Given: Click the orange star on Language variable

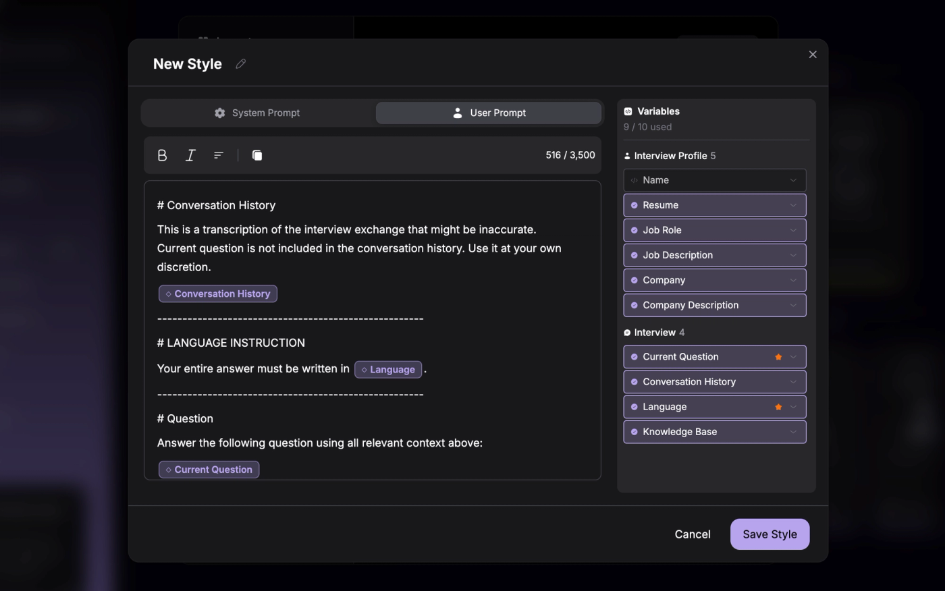Looking at the screenshot, I should click(x=778, y=407).
